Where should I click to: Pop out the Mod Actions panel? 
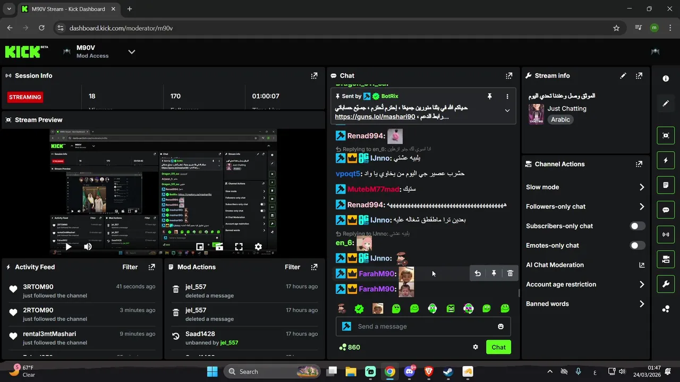[x=314, y=267]
